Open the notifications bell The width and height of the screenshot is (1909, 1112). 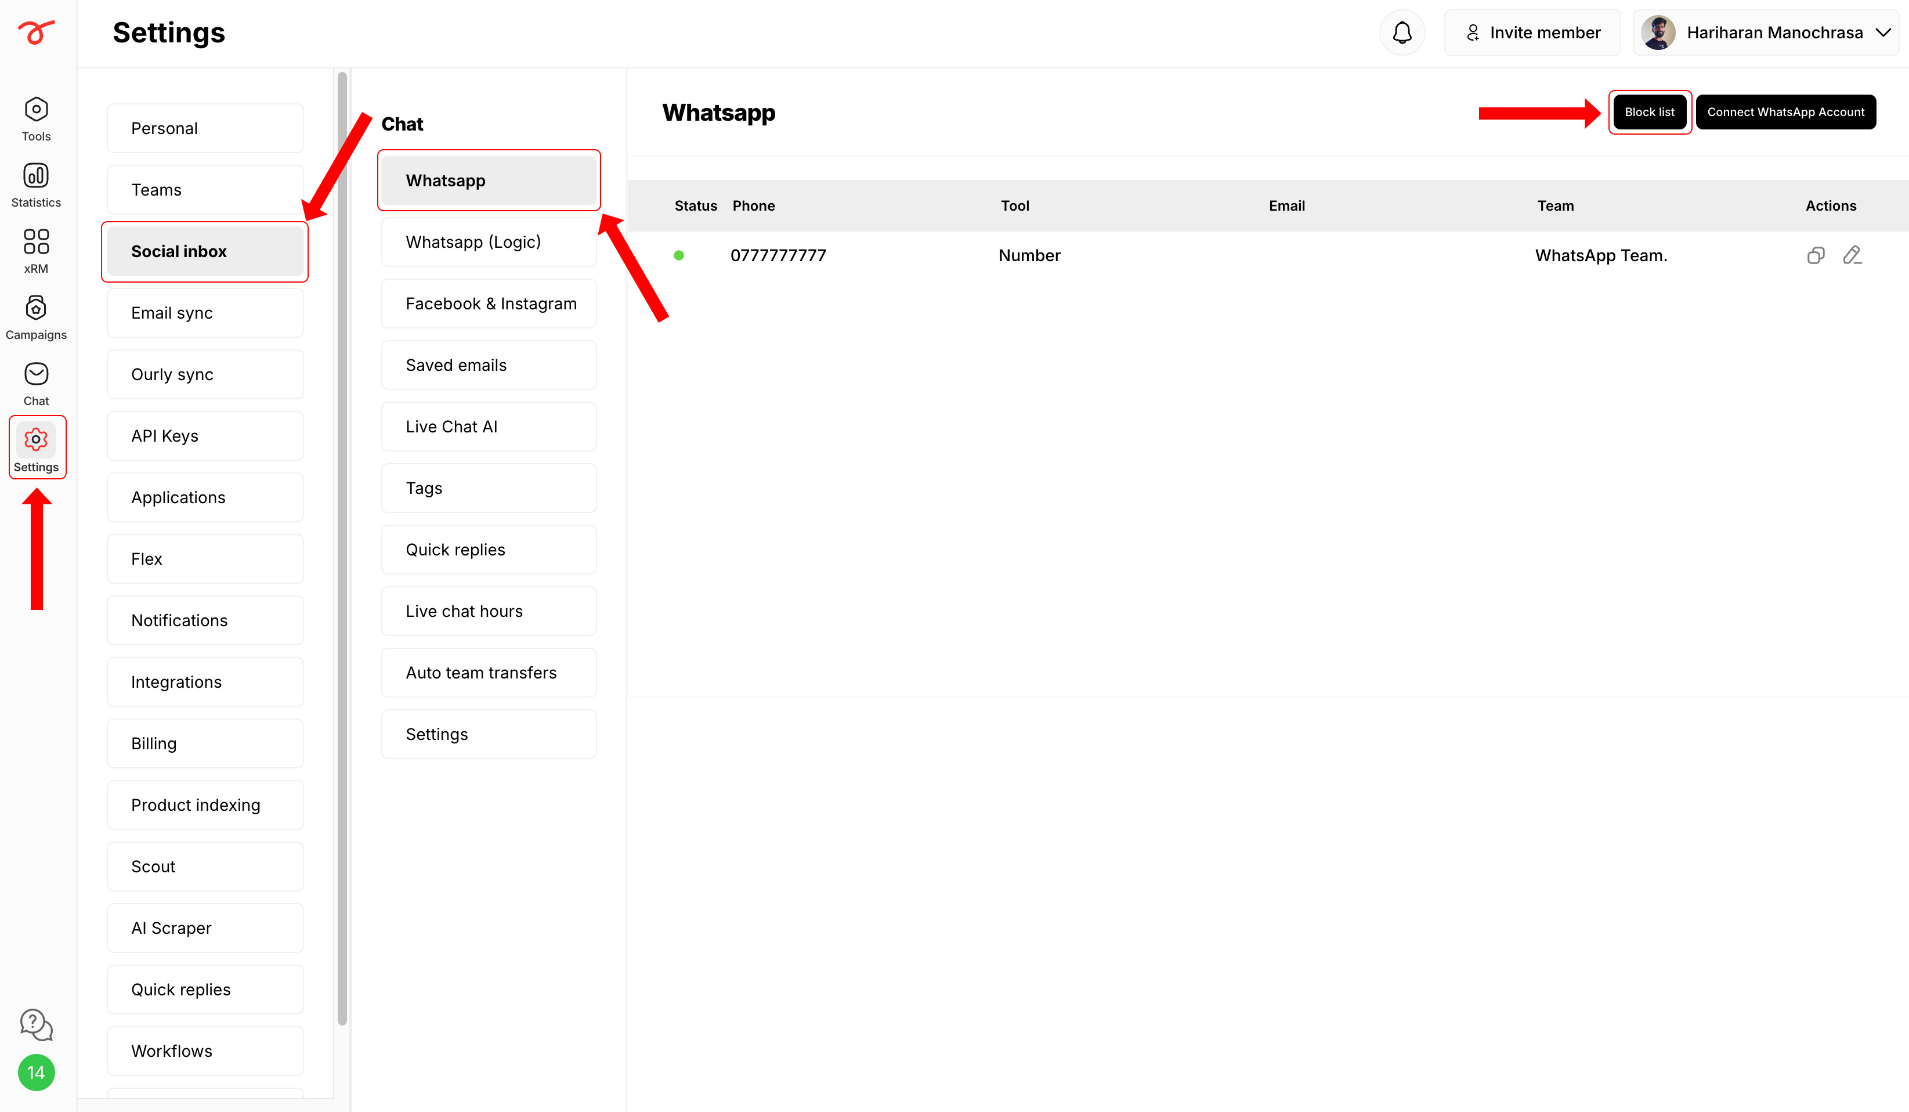1402,33
